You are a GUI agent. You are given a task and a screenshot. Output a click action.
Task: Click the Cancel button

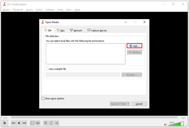pos(139,104)
